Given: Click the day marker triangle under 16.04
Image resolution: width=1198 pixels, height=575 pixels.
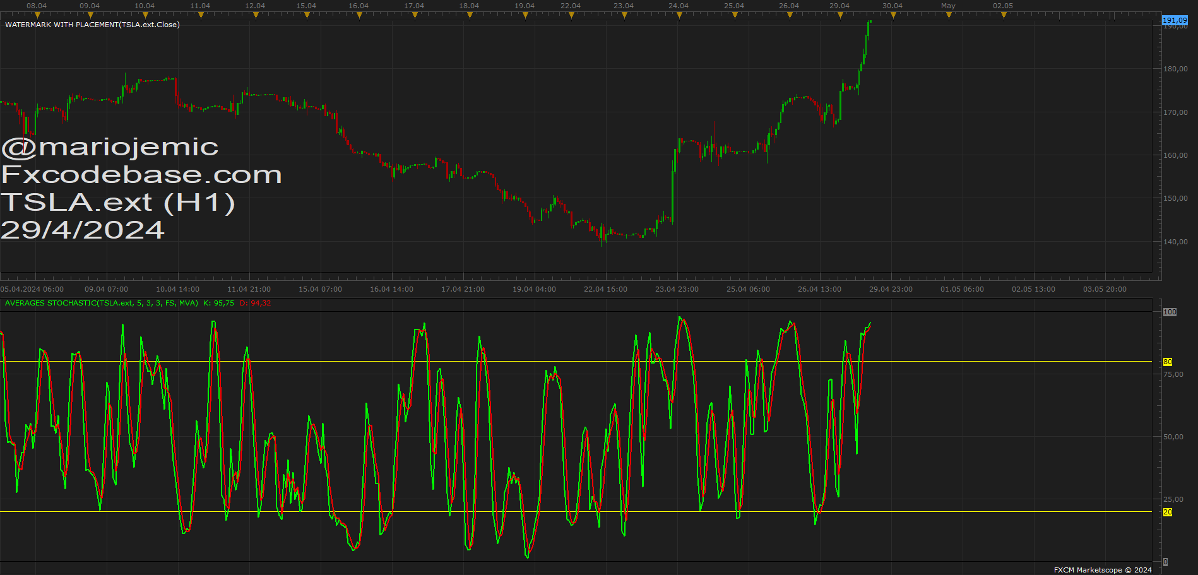Looking at the screenshot, I should [x=359, y=15].
